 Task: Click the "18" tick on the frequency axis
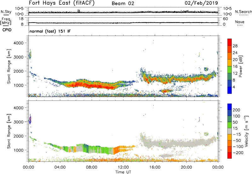click(21, 19)
